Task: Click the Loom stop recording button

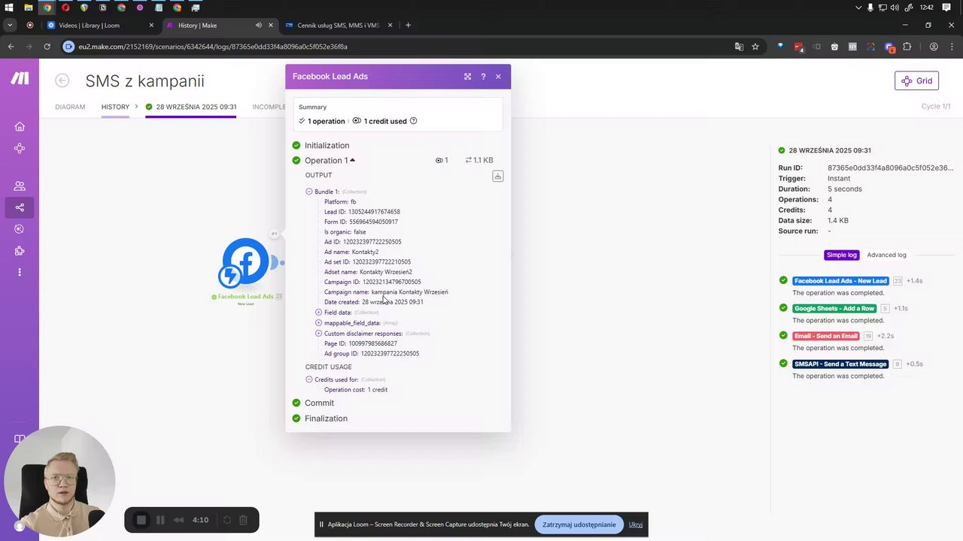Action: [141, 520]
